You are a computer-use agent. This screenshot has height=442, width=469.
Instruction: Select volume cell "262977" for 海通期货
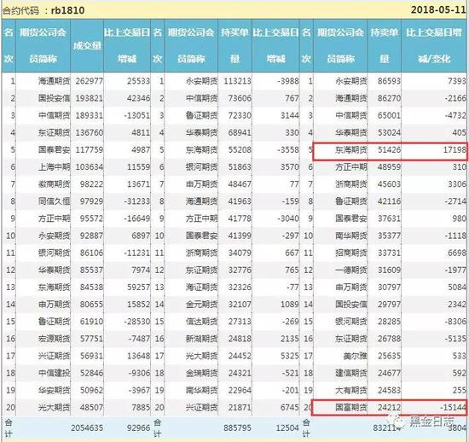coord(90,81)
